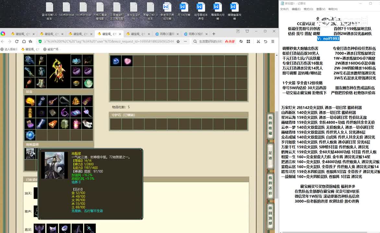This screenshot has width=380, height=233.
Task: Reload the page with refresh button
Action: point(17,42)
